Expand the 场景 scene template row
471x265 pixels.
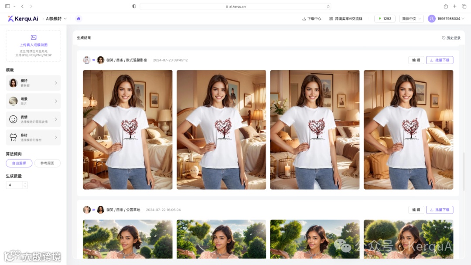(33, 101)
